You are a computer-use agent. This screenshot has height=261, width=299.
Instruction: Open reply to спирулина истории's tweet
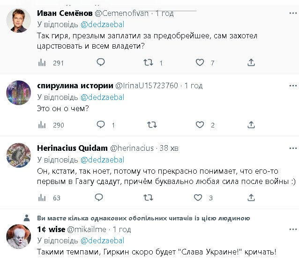point(100,125)
